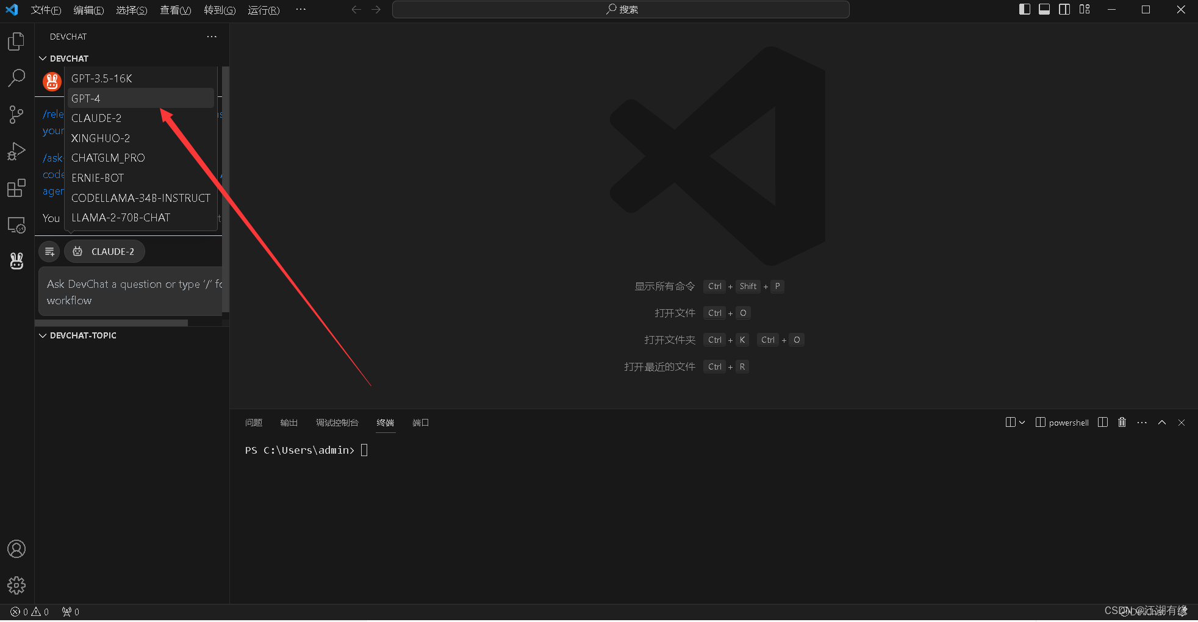This screenshot has width=1198, height=622.
Task: Open the DevChat rabbit icon in activity bar
Action: coord(16,261)
